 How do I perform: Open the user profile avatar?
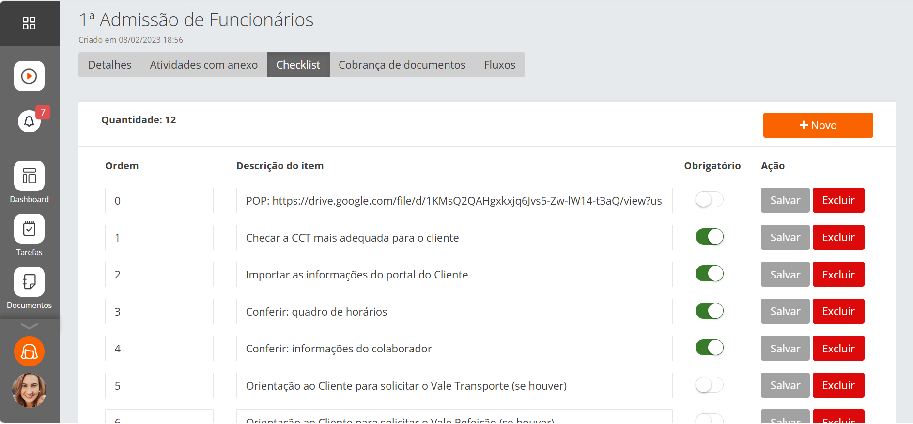(x=29, y=391)
